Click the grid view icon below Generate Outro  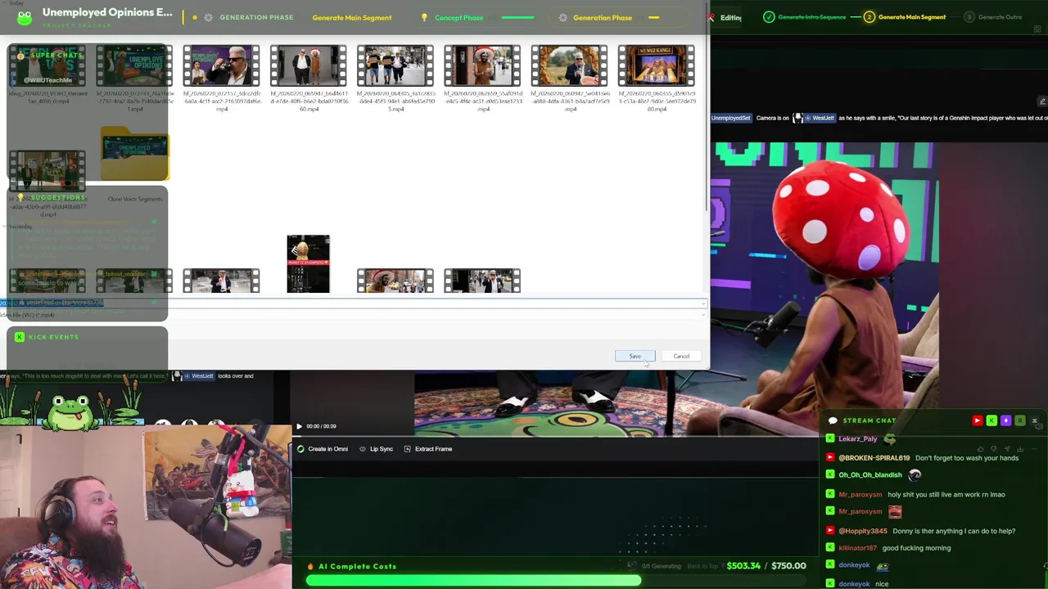pyautogui.click(x=1037, y=29)
